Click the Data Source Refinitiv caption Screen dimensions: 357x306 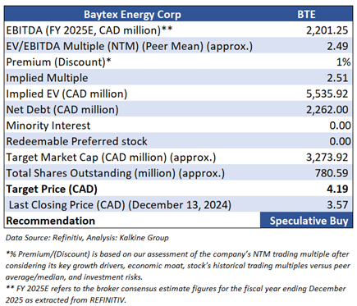(87, 238)
